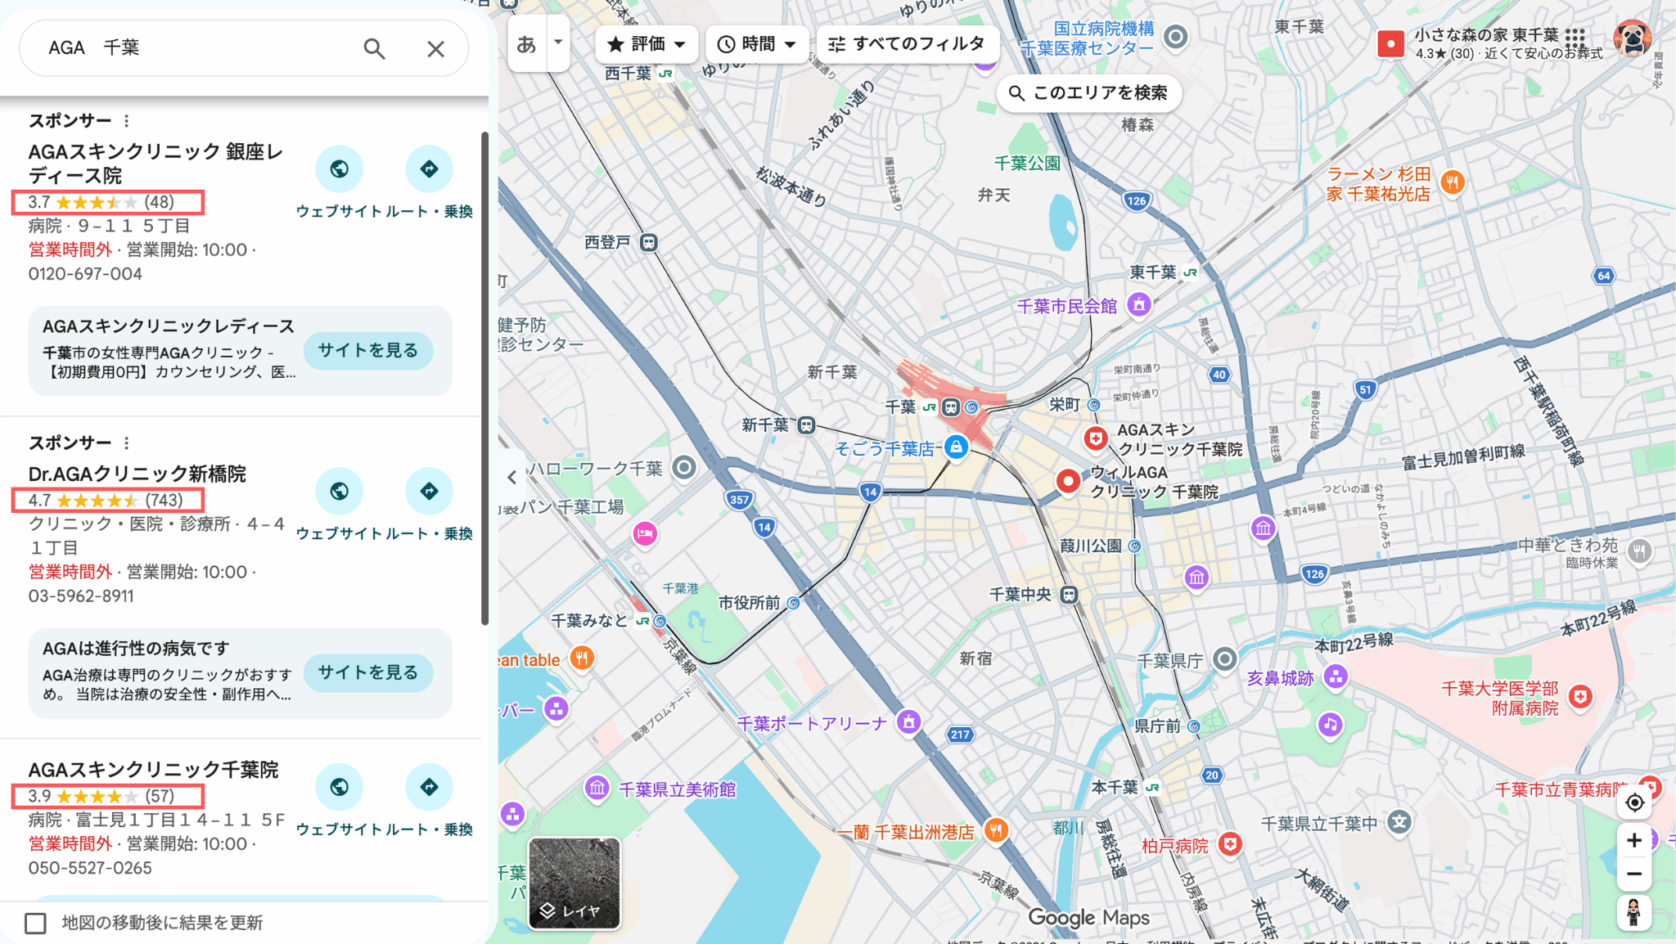Viewport: 1676px width, 944px height.
Task: Click the red ウィルAGAクリニック 千葉院 map pin
Action: (1068, 481)
